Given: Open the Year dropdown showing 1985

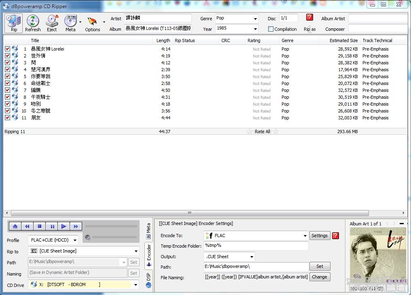Looking at the screenshot, I should coord(255,29).
